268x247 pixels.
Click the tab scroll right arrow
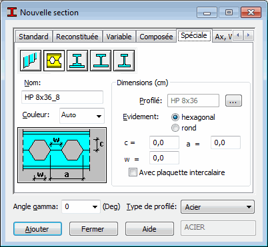(x=249, y=35)
